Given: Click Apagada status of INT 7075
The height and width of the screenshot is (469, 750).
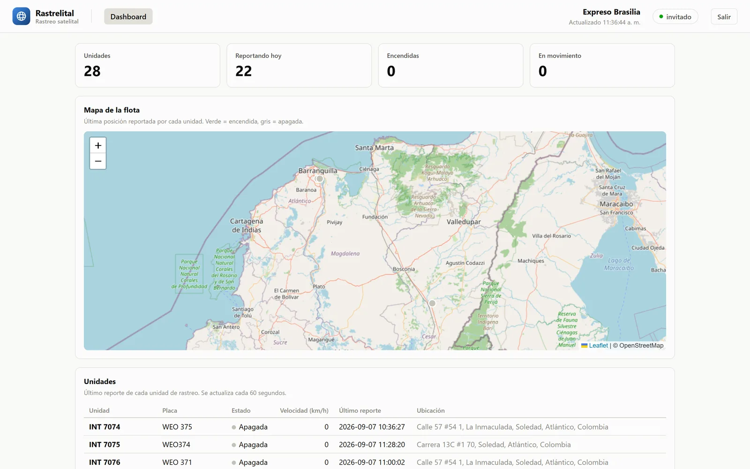Looking at the screenshot, I should (x=249, y=445).
